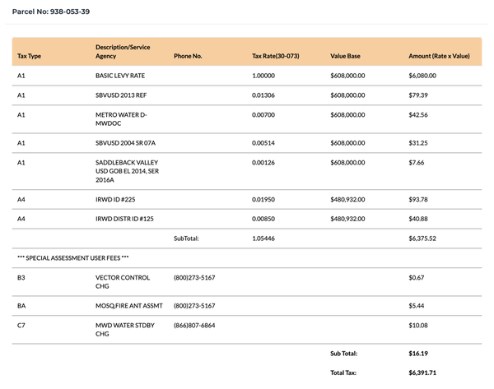The height and width of the screenshot is (389, 494).
Task: Click the MWD Water phone number (866)807-6864
Action: coord(194,326)
